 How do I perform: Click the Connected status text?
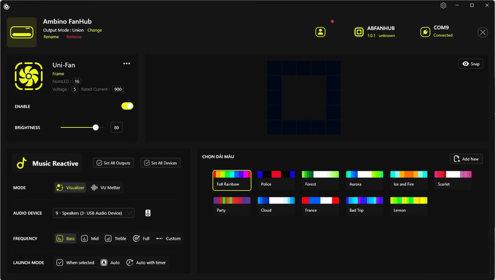pyautogui.click(x=443, y=36)
